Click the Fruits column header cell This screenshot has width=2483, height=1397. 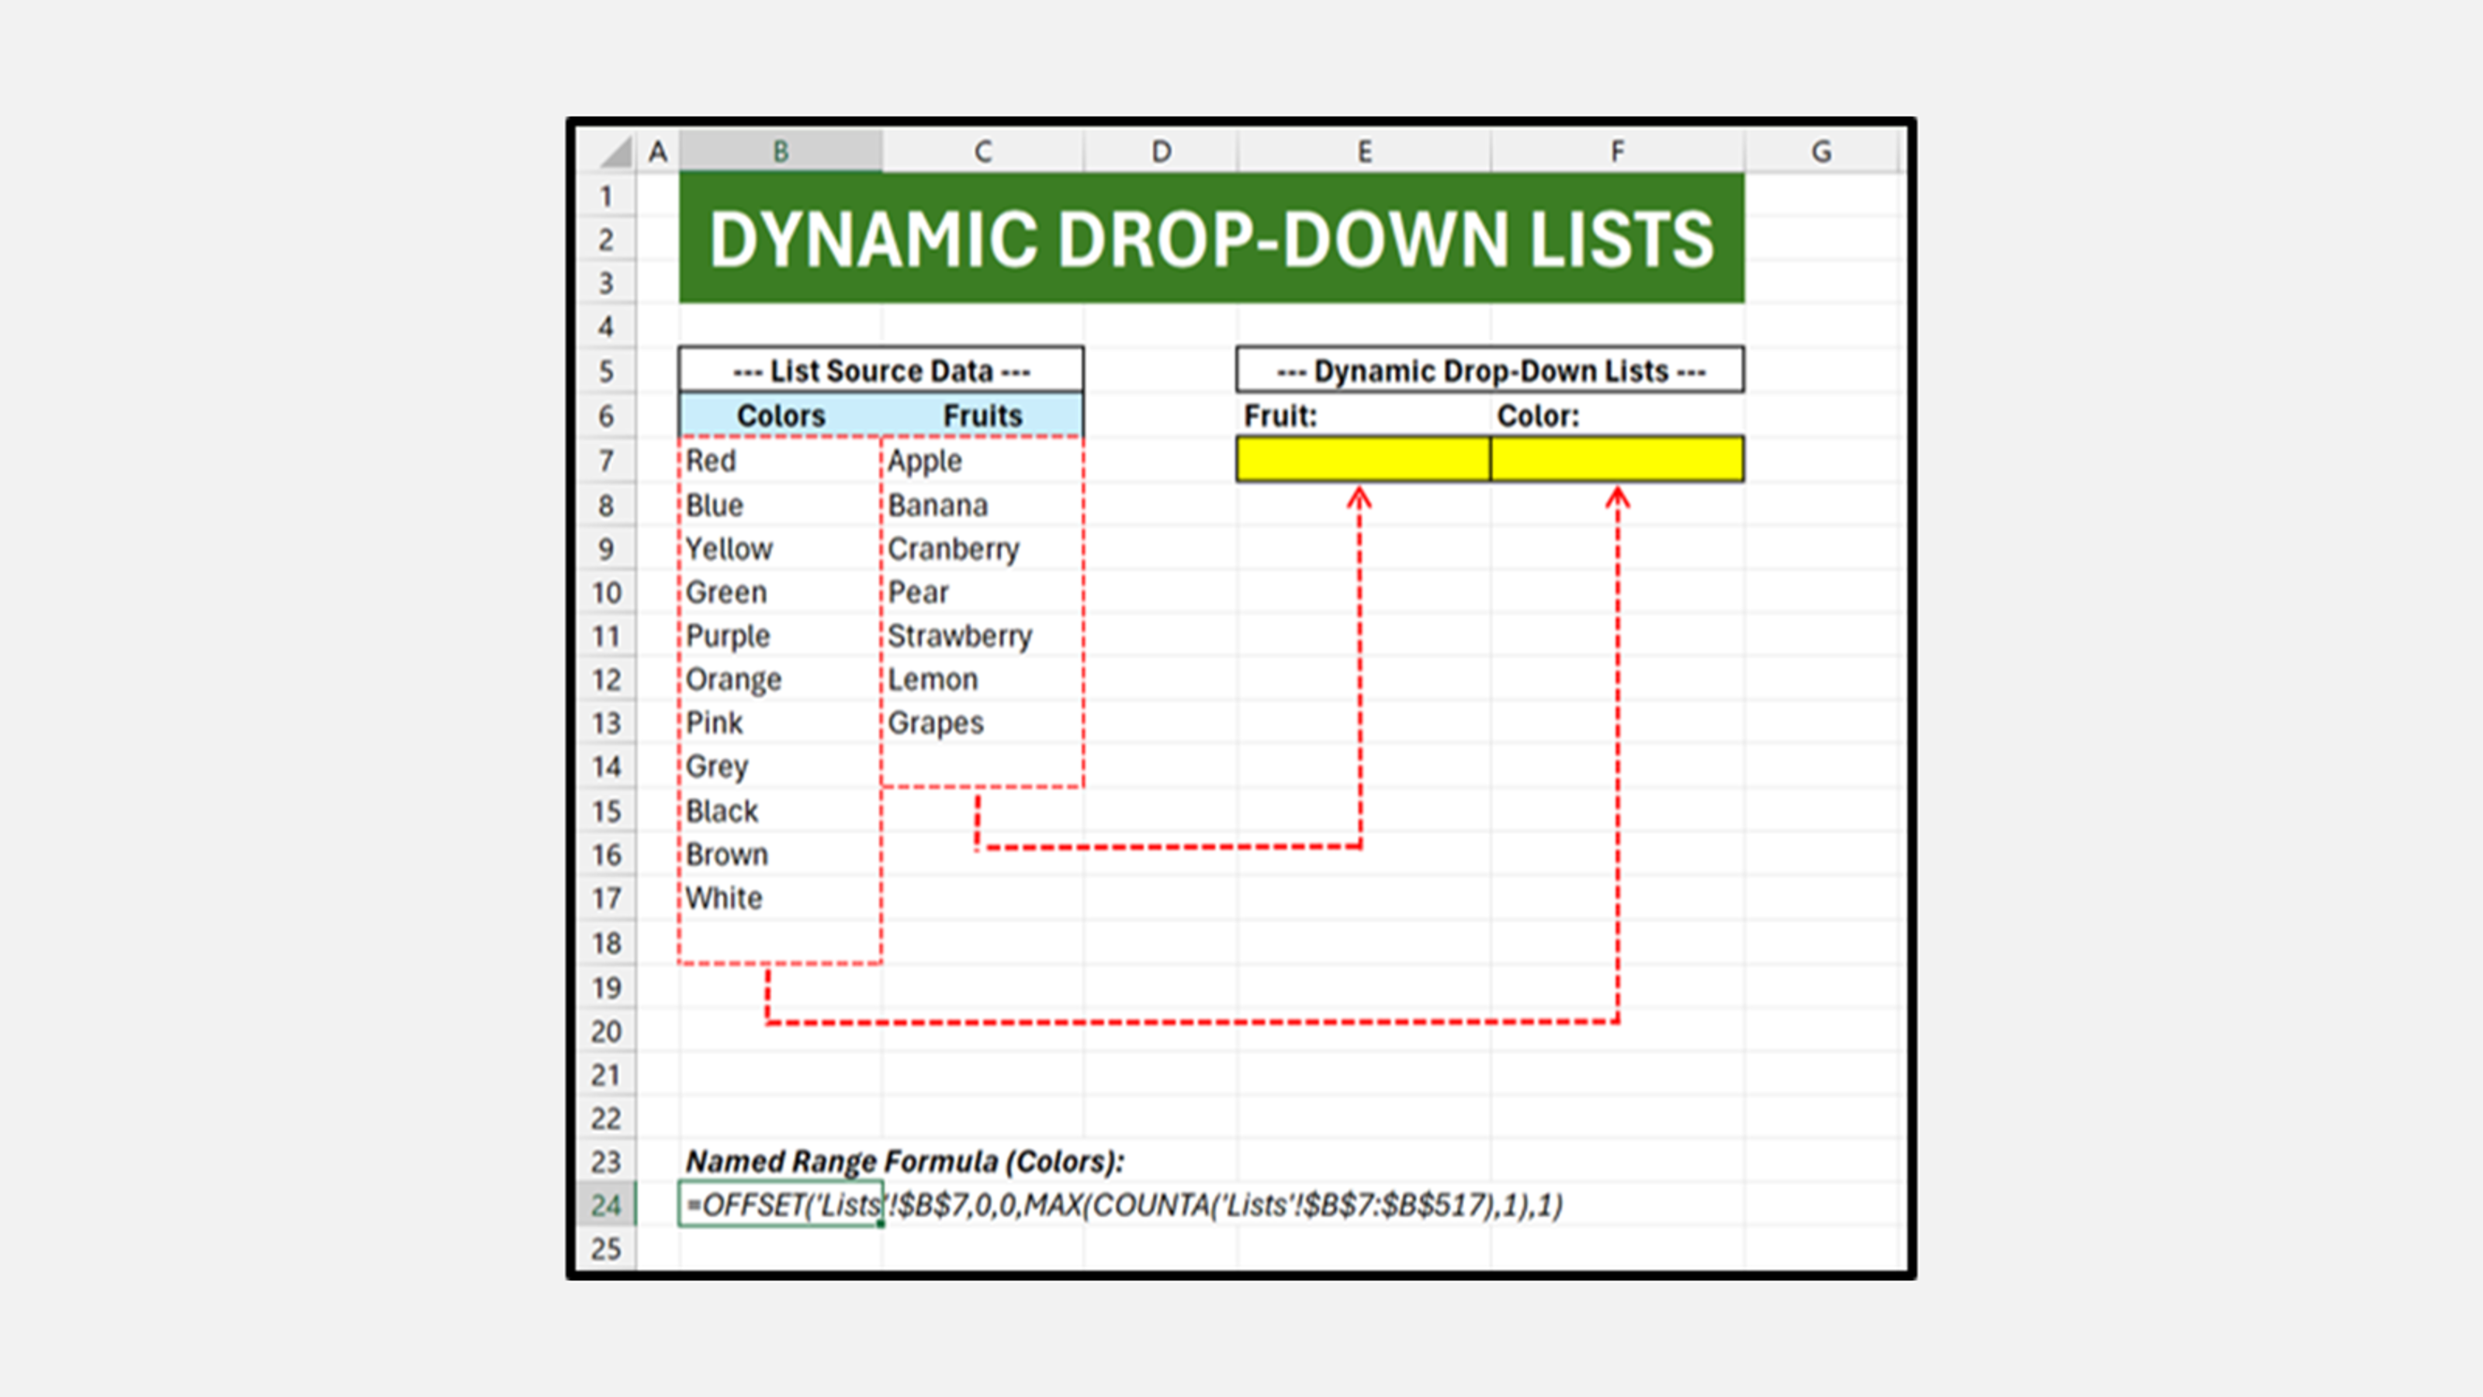click(982, 414)
